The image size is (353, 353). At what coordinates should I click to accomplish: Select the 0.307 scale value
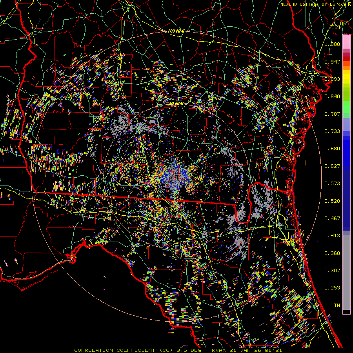click(332, 271)
